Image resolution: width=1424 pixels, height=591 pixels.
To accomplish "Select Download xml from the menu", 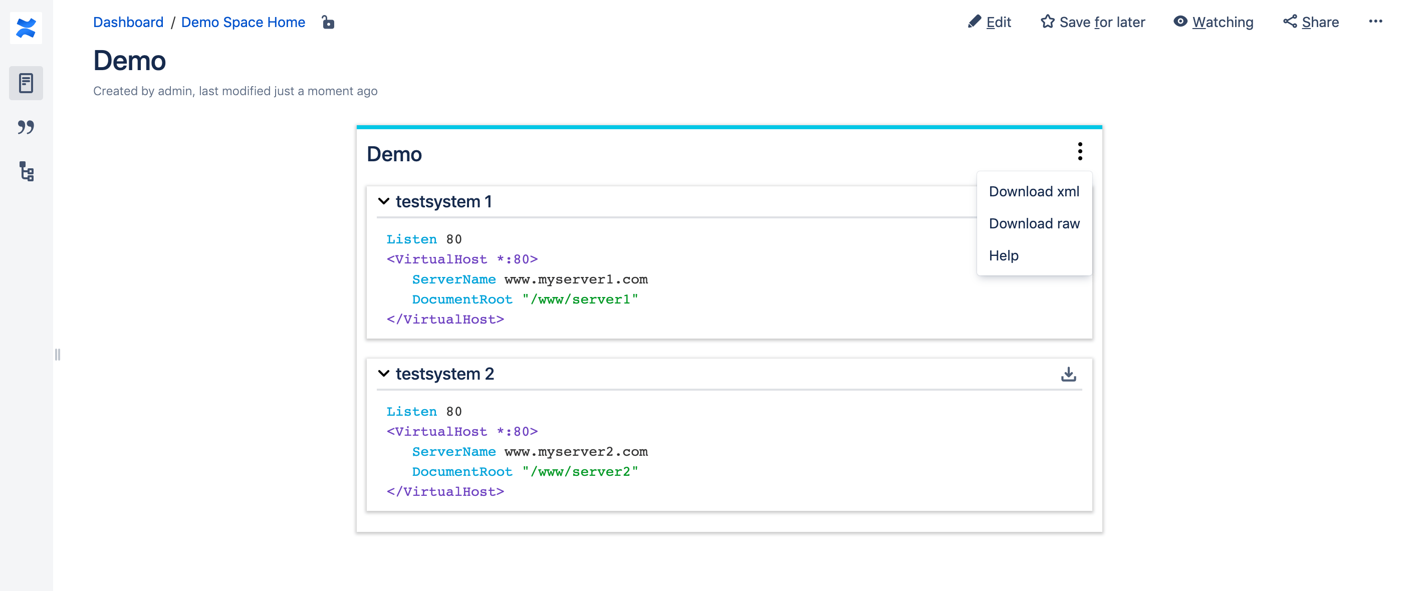I will tap(1034, 191).
